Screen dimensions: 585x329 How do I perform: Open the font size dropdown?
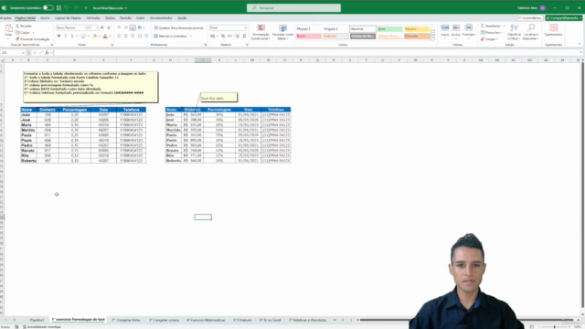click(97, 28)
